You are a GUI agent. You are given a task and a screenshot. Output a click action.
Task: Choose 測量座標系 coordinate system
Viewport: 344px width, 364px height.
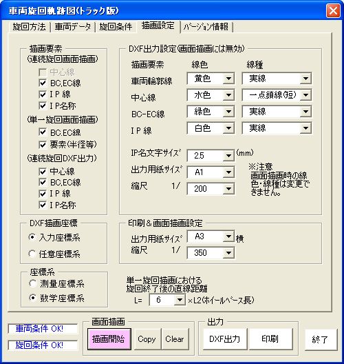[32, 283]
